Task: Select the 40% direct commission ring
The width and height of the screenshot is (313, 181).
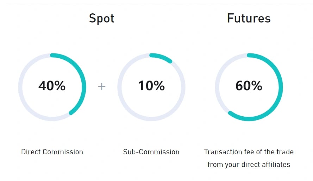Action: [x=52, y=87]
